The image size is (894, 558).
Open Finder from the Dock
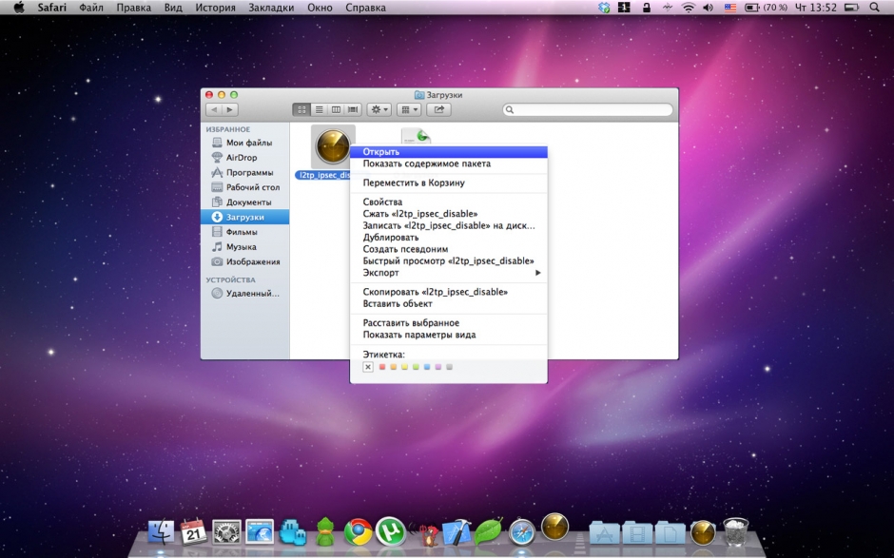(162, 531)
